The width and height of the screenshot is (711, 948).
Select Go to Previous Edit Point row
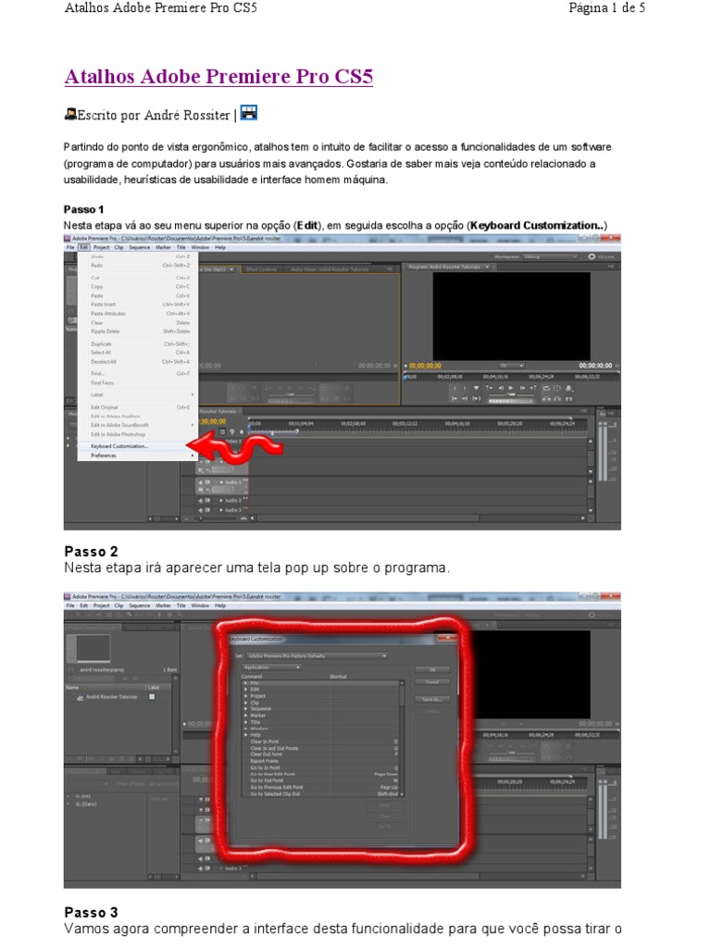click(320, 787)
